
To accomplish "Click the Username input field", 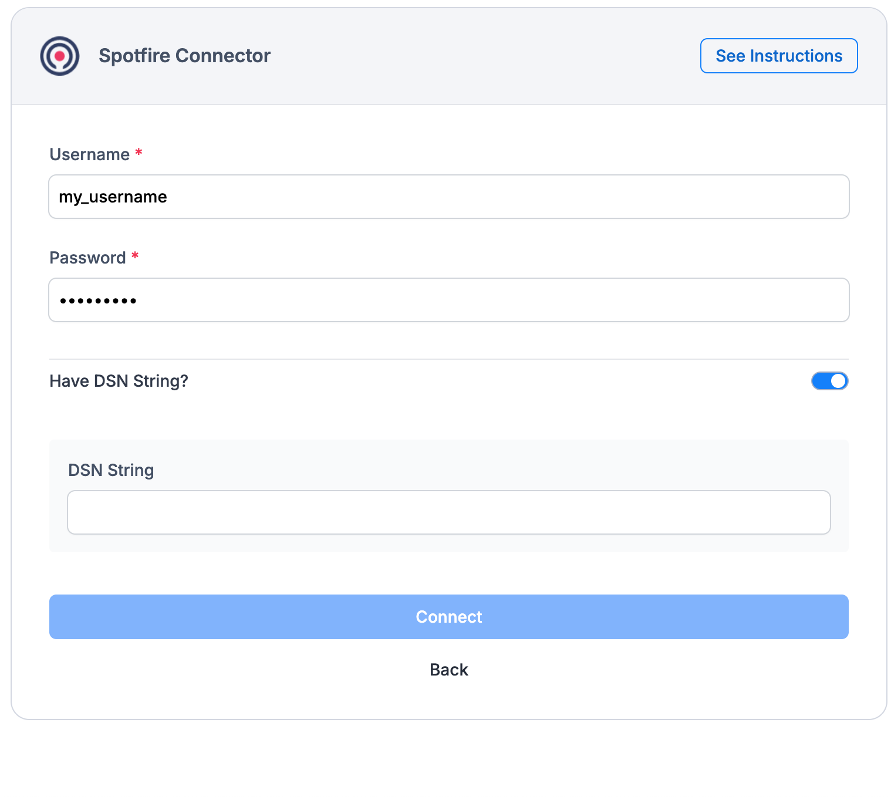I will 448,197.
